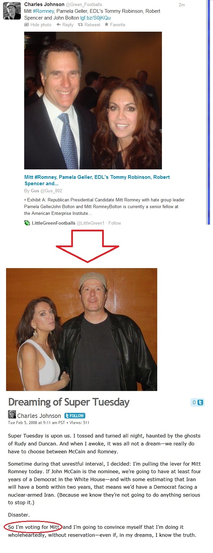
Task: Click Charles Johnson's tweet avatar
Action: (x=12, y=11)
